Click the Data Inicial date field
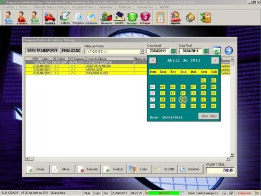Image resolution: width=261 pixels, height=196 pixels. [x=158, y=51]
